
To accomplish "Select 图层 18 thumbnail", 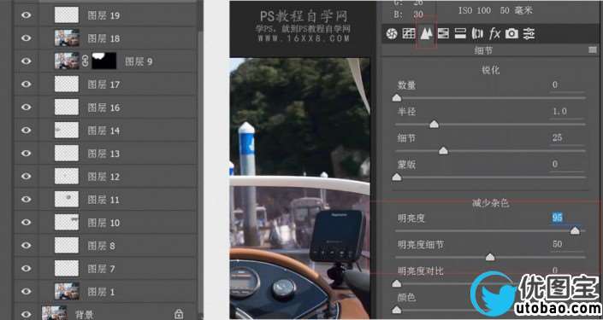I will (67, 38).
